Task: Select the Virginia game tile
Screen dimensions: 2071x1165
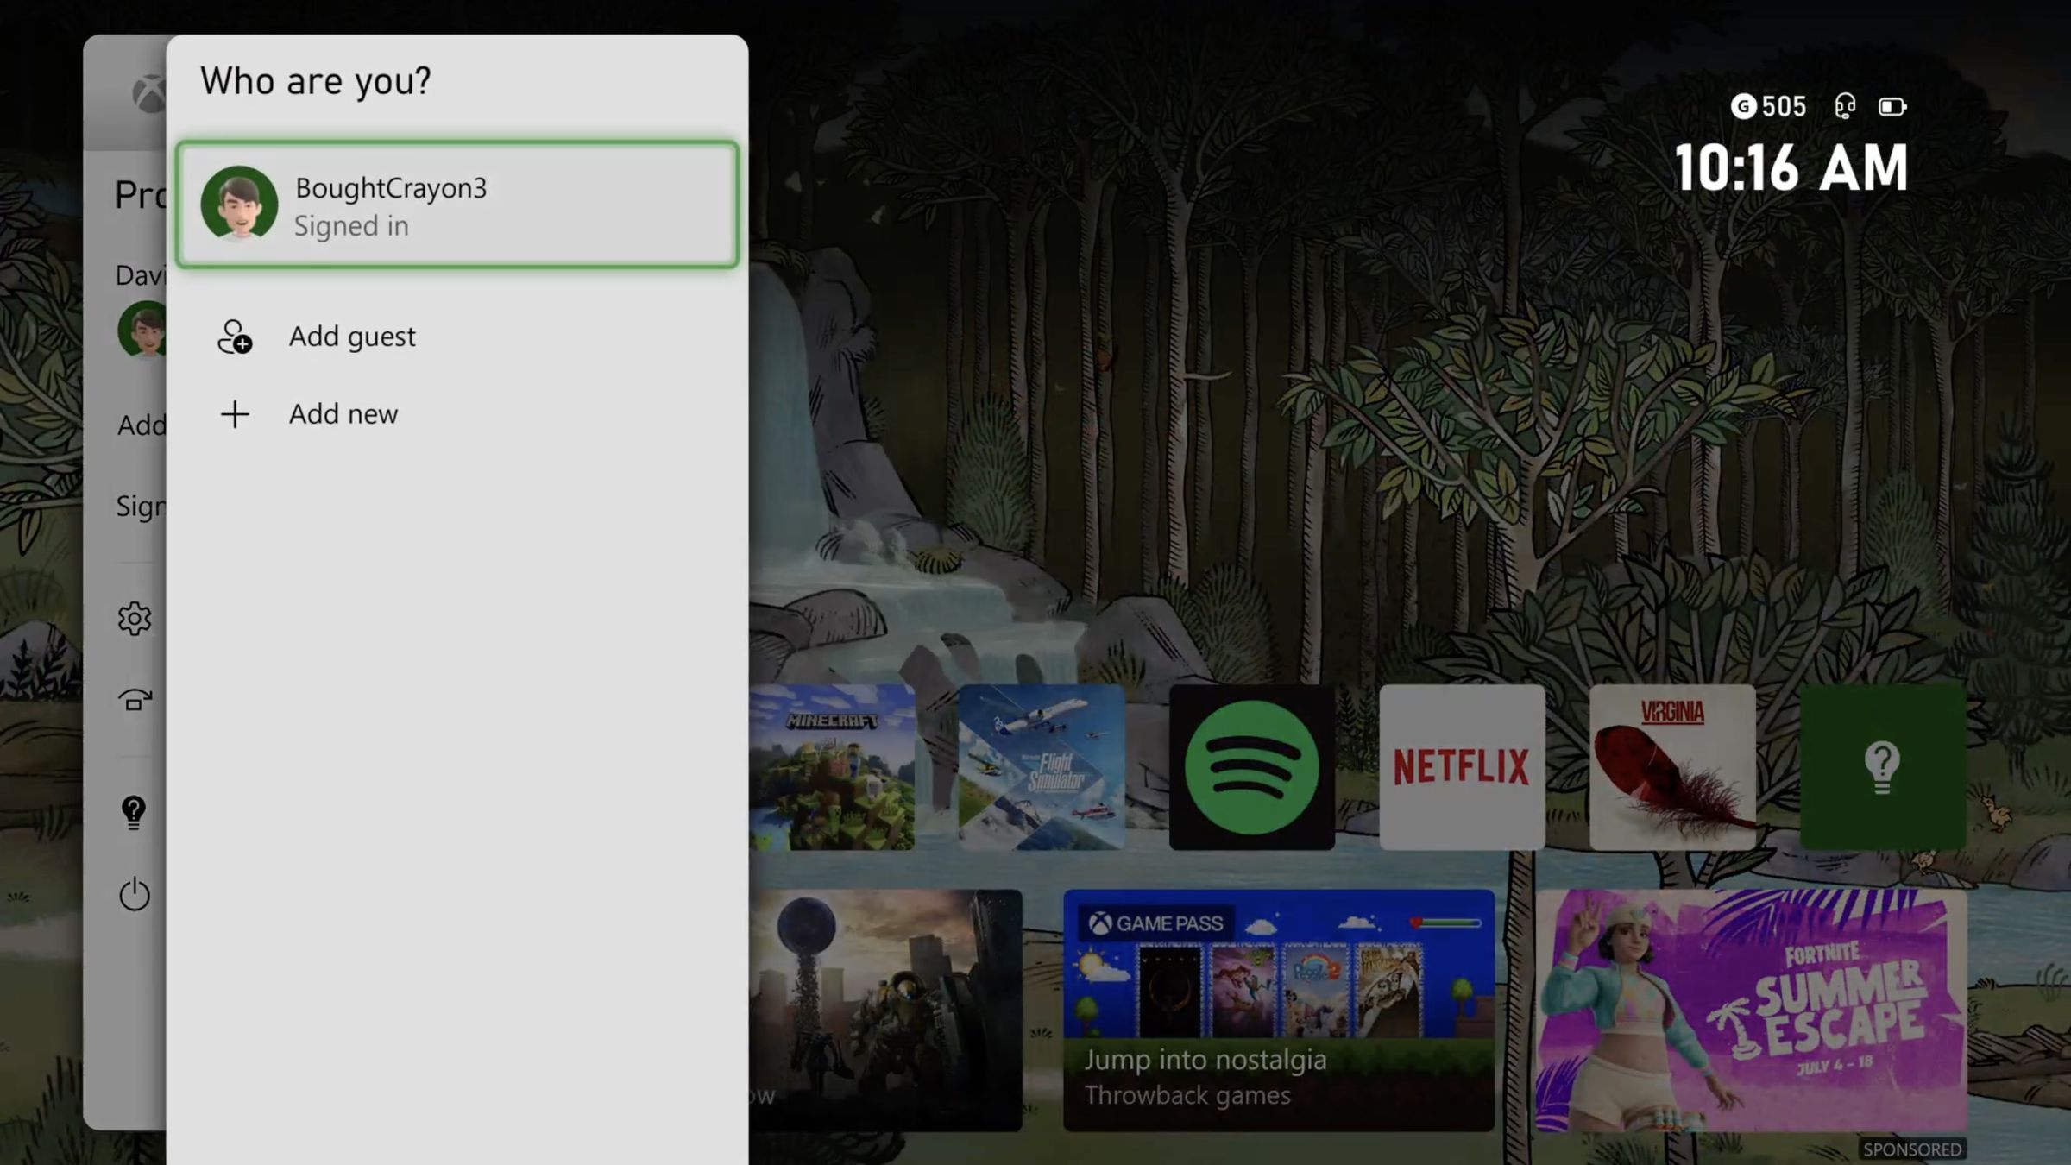Action: [x=1671, y=765]
